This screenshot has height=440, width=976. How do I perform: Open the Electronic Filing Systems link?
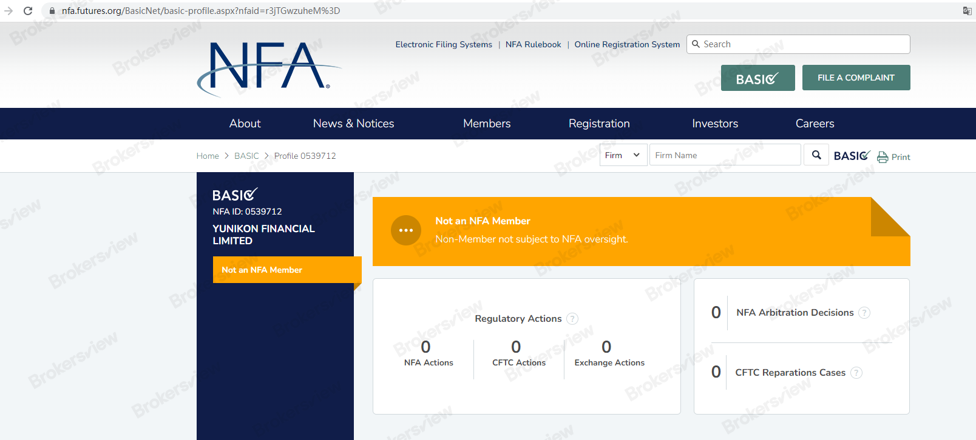pos(444,44)
